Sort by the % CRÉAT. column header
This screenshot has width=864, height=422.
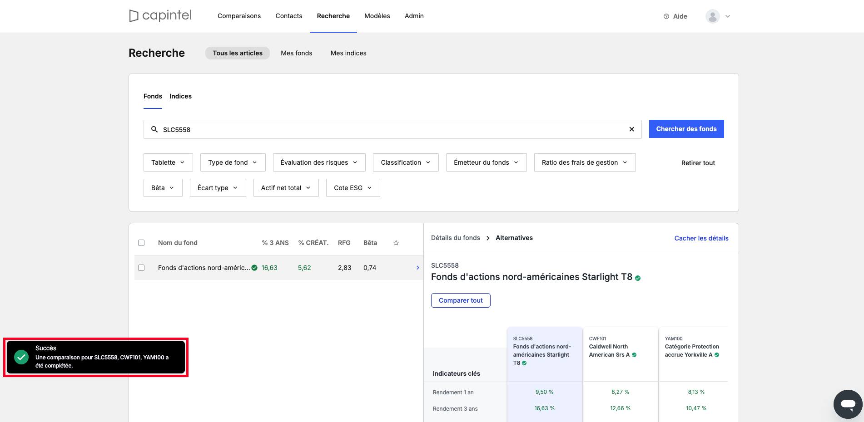[313, 243]
